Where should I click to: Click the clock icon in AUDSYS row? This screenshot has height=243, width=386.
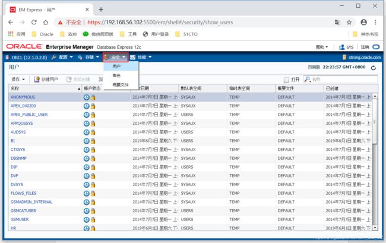(x=87, y=132)
